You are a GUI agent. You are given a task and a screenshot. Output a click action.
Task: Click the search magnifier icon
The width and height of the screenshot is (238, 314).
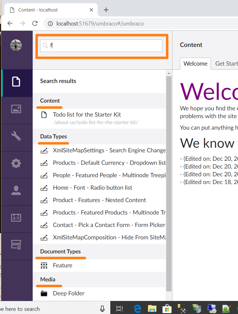[45, 45]
